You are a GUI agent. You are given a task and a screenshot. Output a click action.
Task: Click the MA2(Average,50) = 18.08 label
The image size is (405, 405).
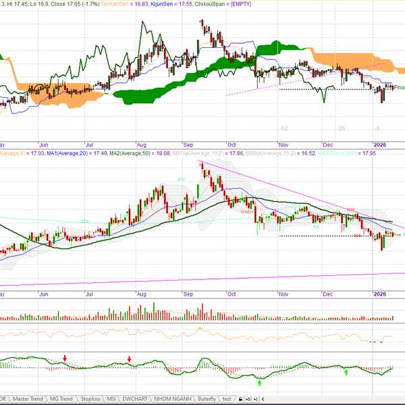coord(140,153)
